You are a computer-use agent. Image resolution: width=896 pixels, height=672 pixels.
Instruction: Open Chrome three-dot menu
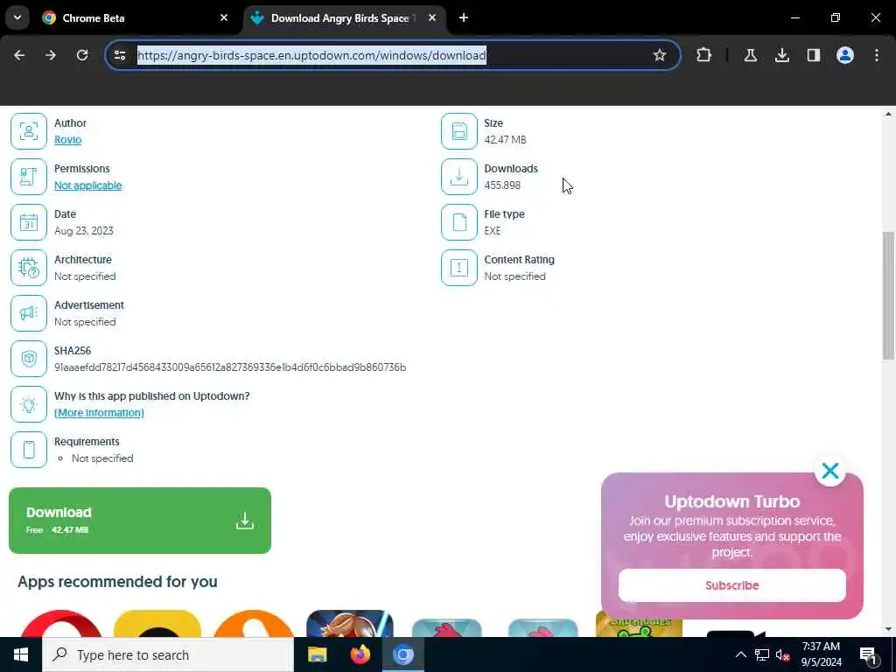click(877, 55)
